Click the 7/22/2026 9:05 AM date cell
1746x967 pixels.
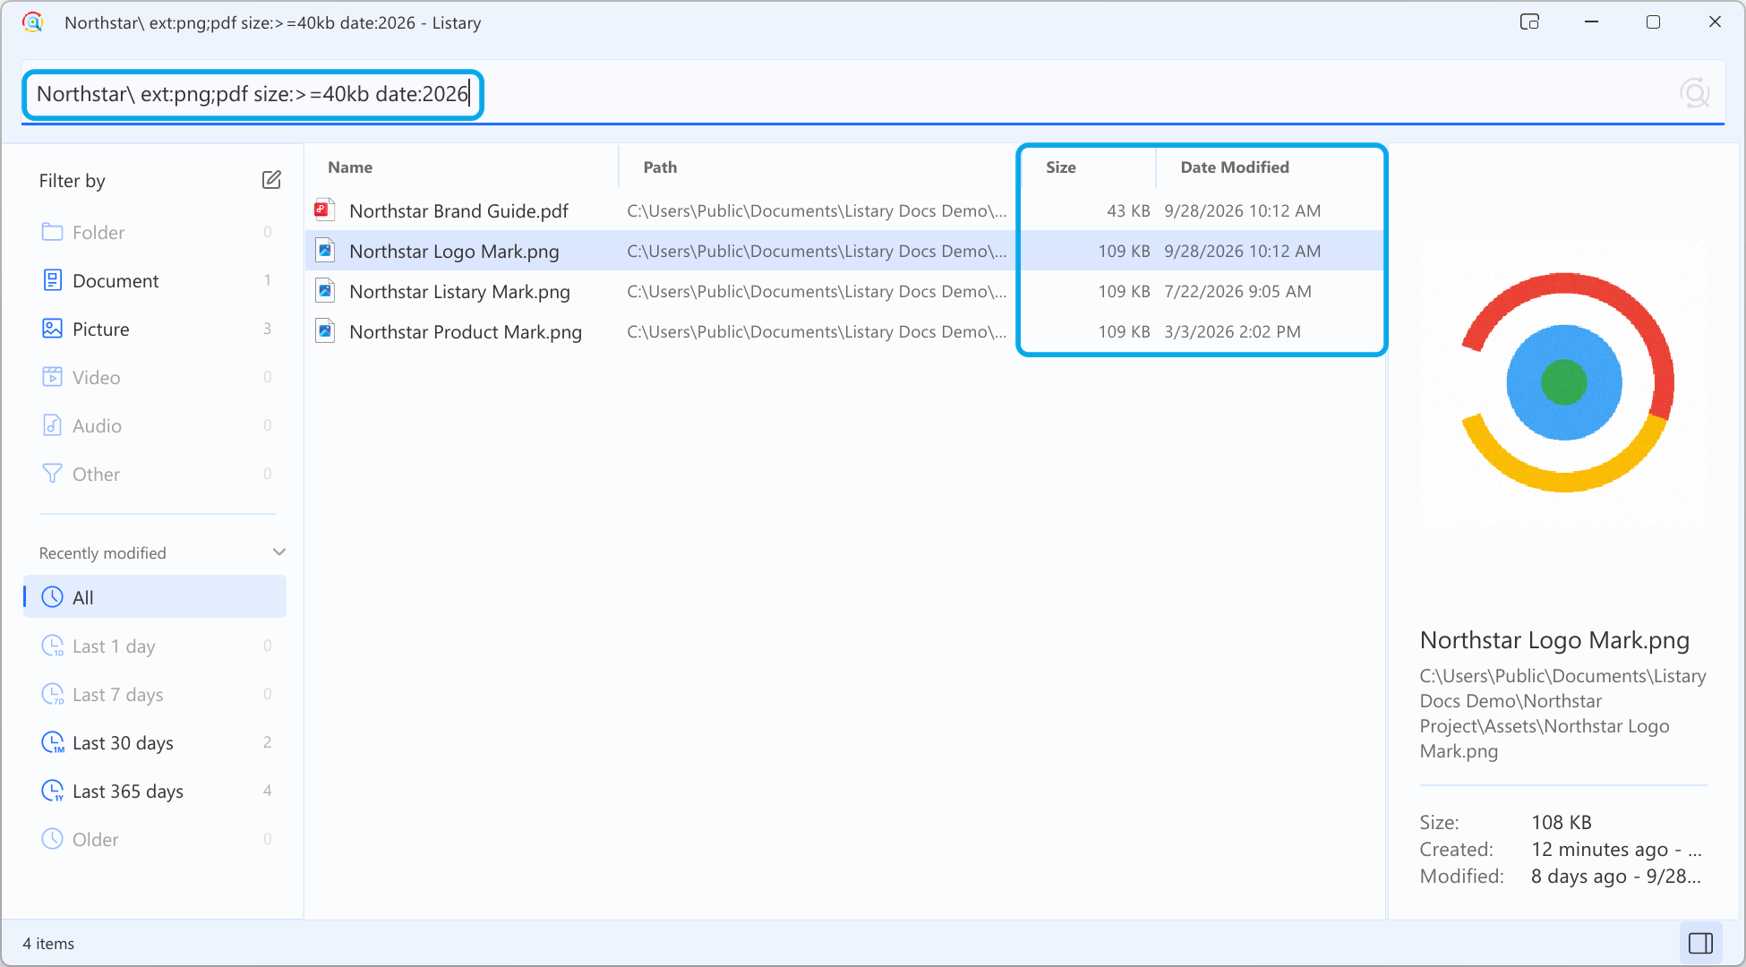tap(1237, 291)
